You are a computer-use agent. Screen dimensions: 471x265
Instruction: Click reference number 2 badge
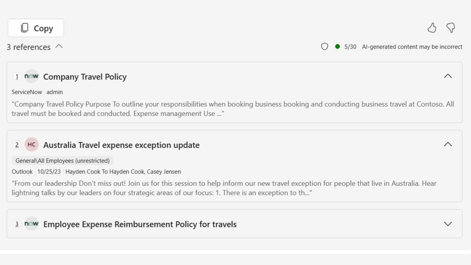pos(17,145)
